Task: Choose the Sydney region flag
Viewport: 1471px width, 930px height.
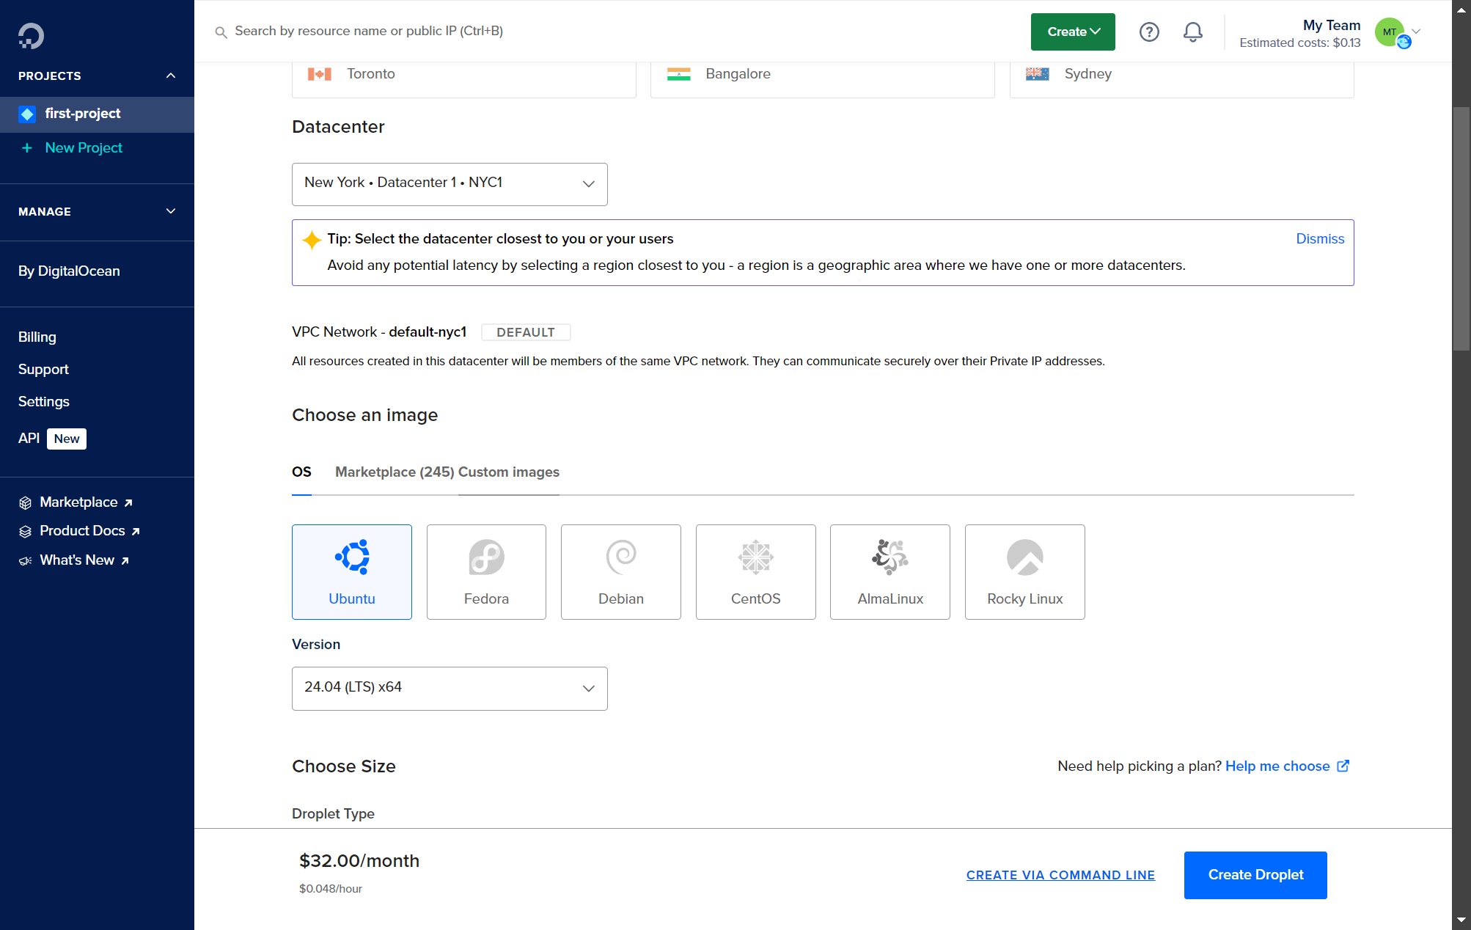Action: [1038, 74]
